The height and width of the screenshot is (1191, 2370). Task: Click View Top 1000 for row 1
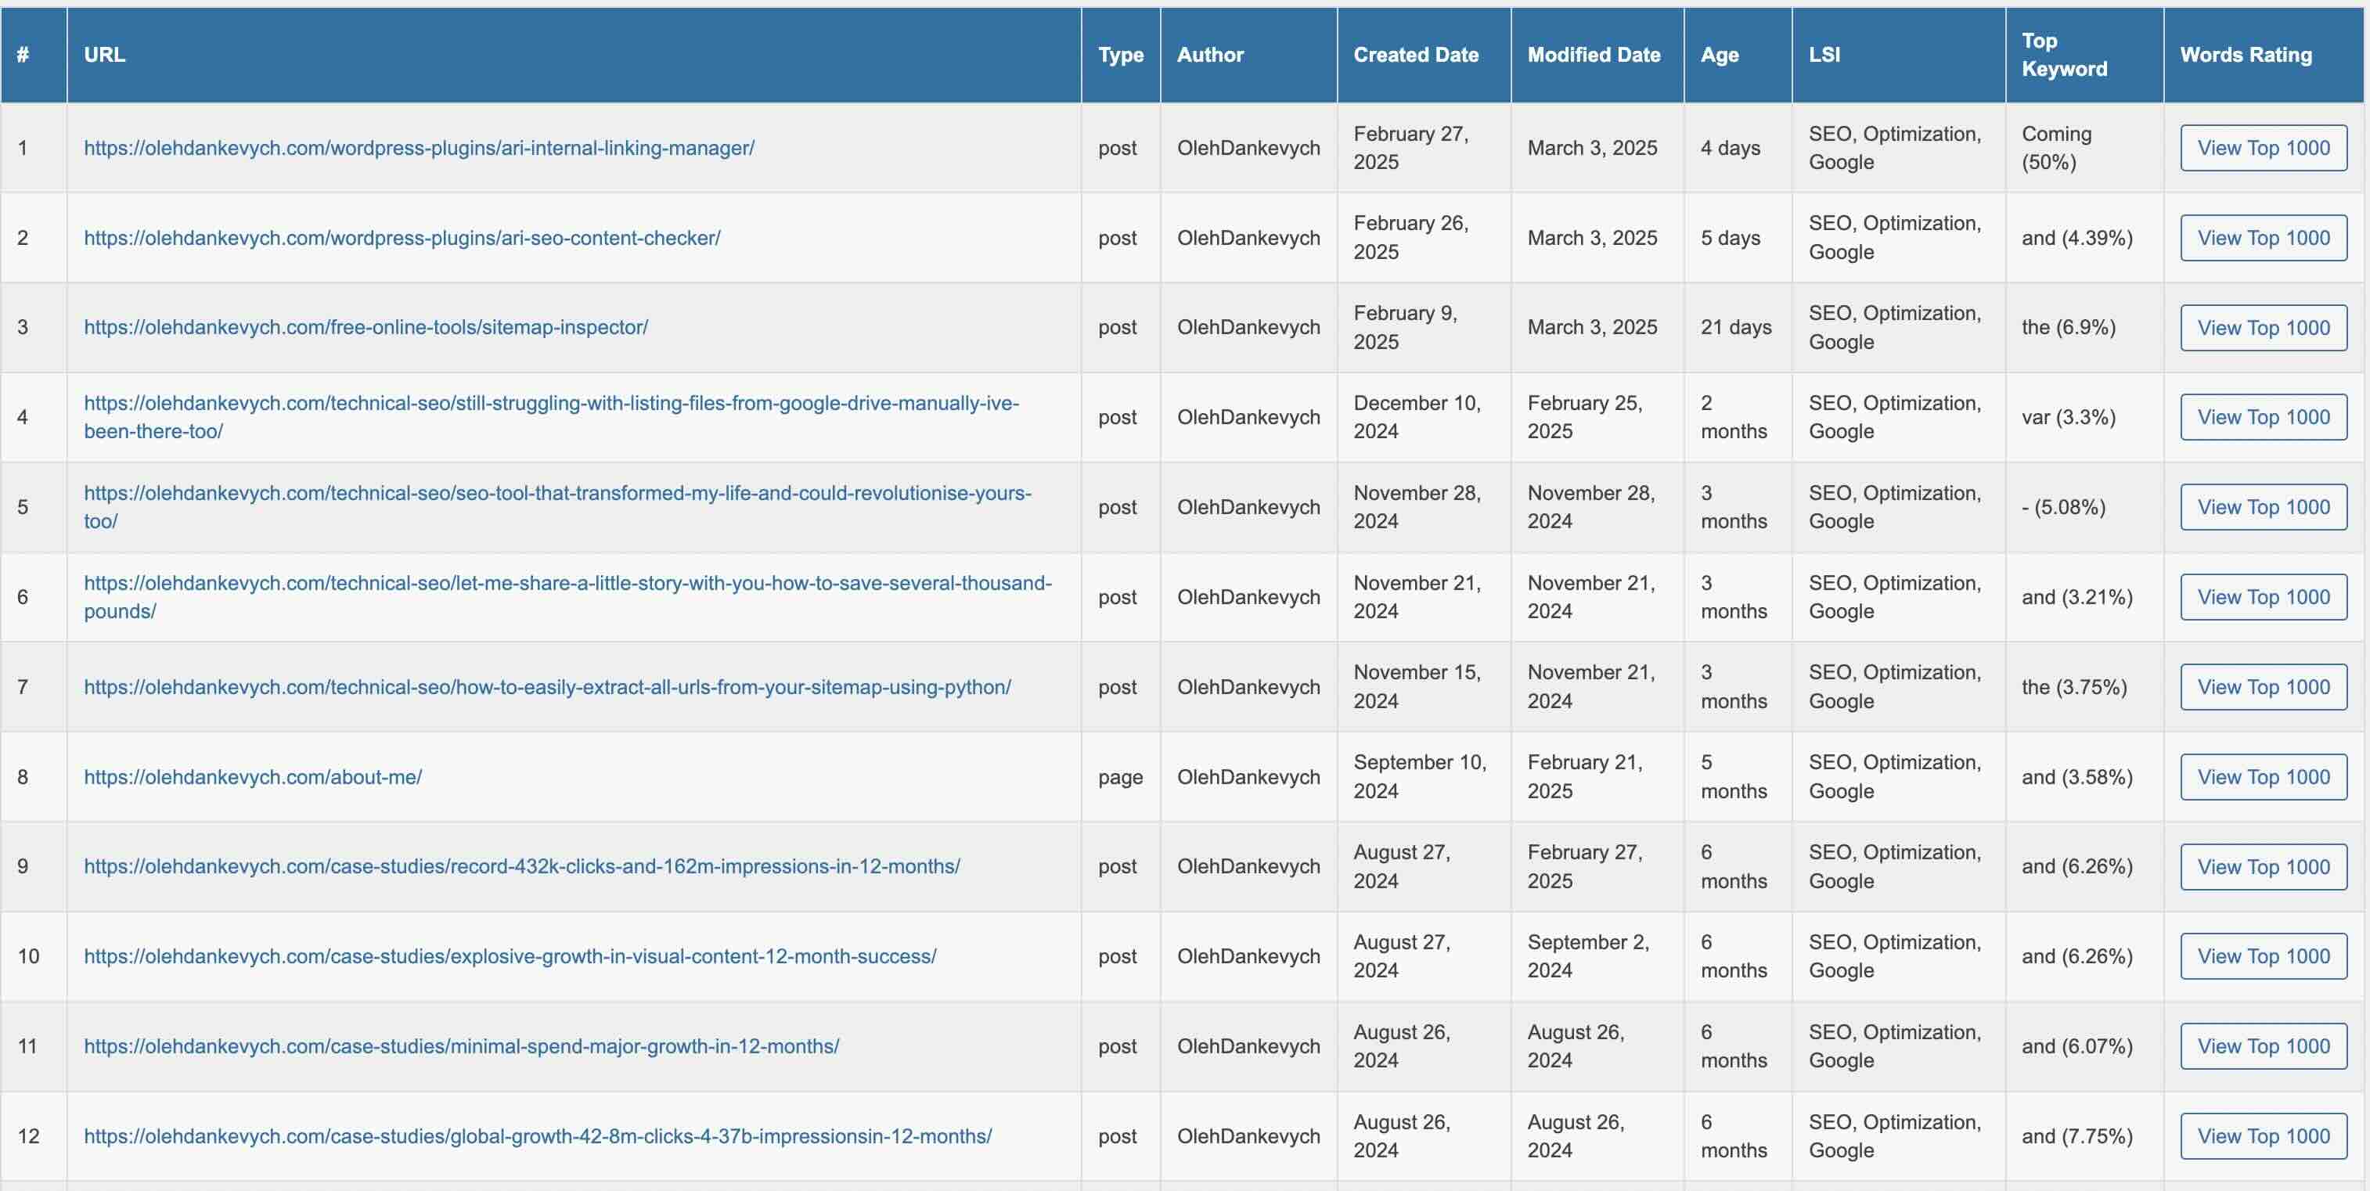pyautogui.click(x=2264, y=148)
